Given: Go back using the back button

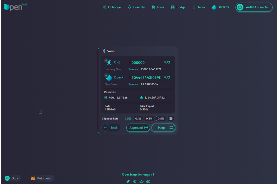Looking at the screenshot, I should [x=111, y=128].
